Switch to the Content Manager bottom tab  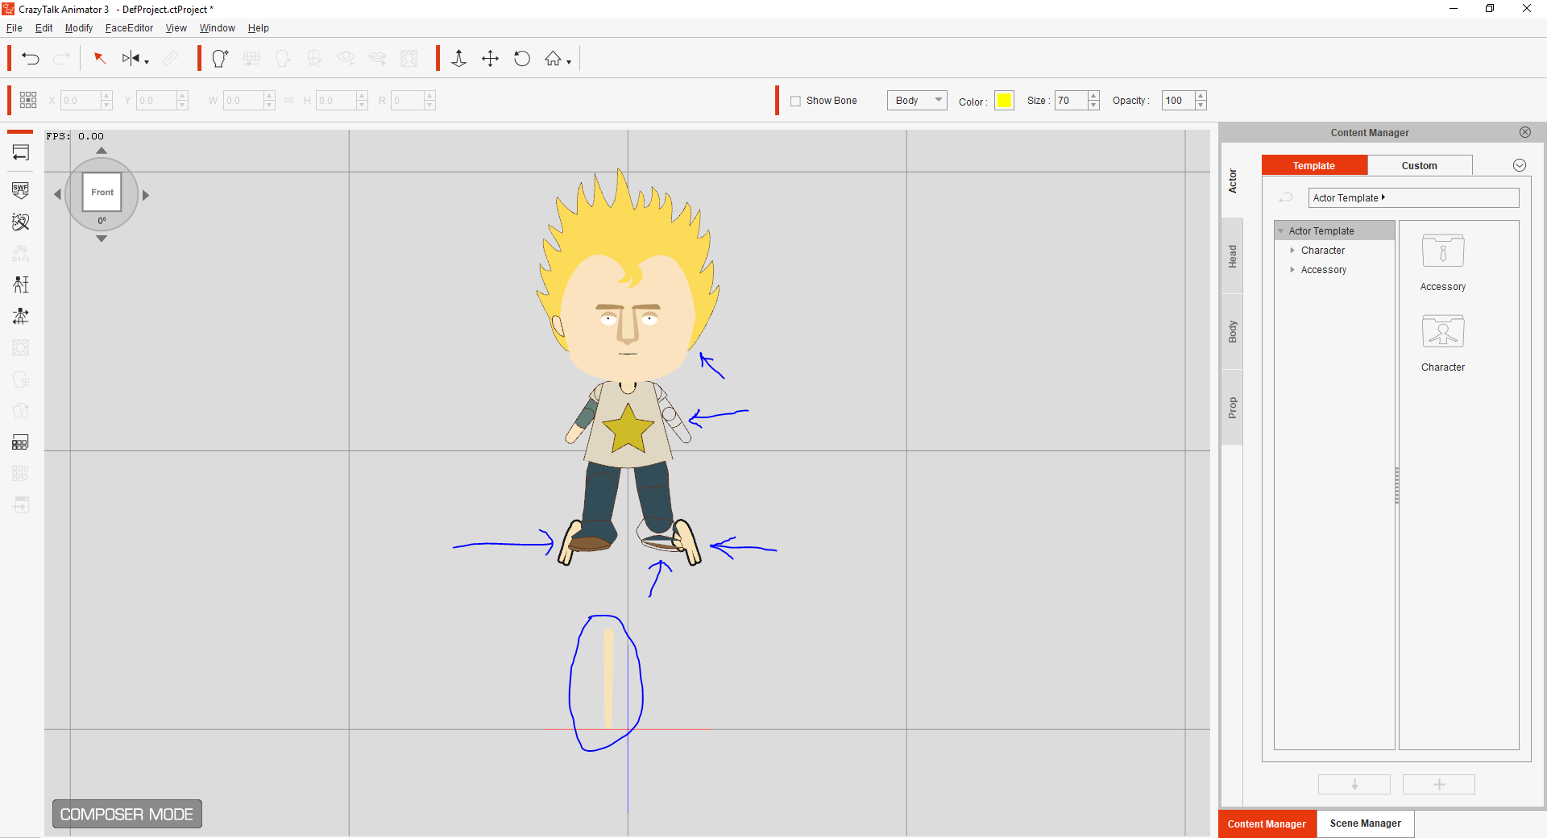coord(1267,823)
